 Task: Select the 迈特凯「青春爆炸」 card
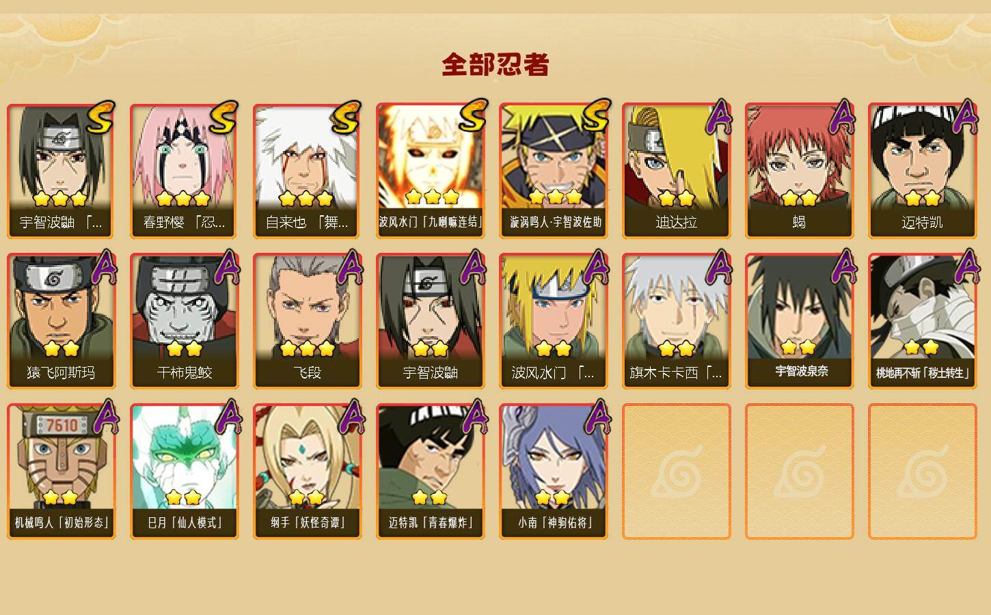tap(430, 471)
